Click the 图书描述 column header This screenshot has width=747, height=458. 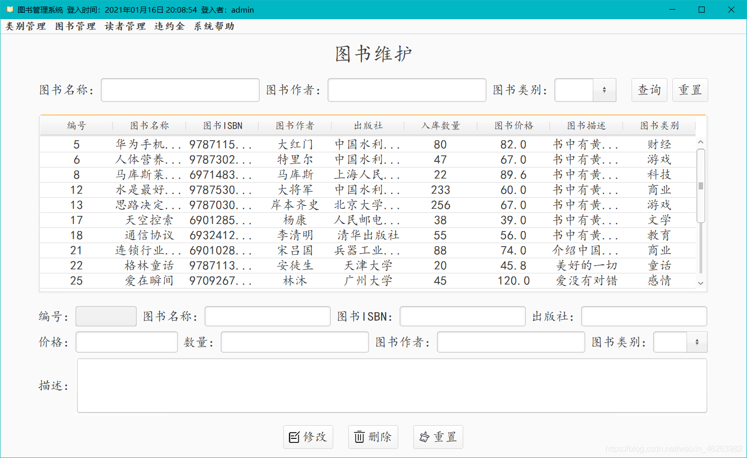pyautogui.click(x=586, y=126)
